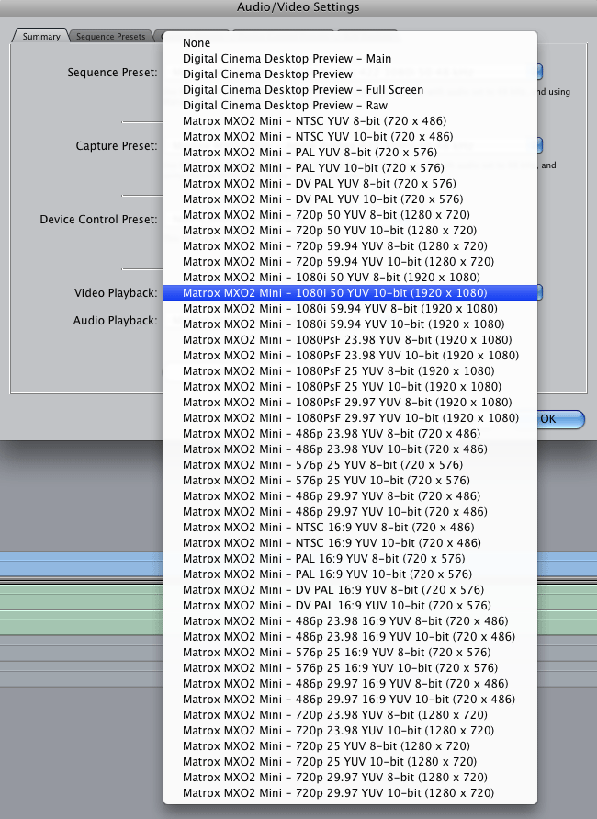The height and width of the screenshot is (819, 597).
Task: Select None from the playback list
Action: [197, 43]
